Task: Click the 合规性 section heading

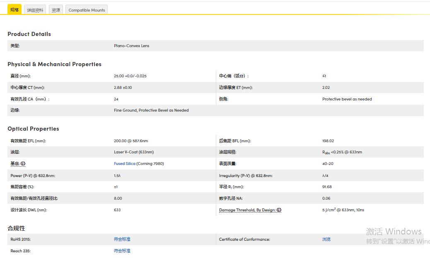Action: coord(16,228)
